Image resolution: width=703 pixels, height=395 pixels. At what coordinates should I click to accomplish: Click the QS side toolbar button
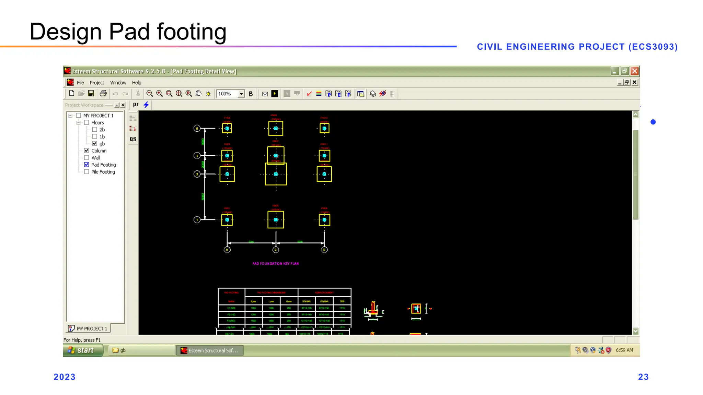(133, 139)
